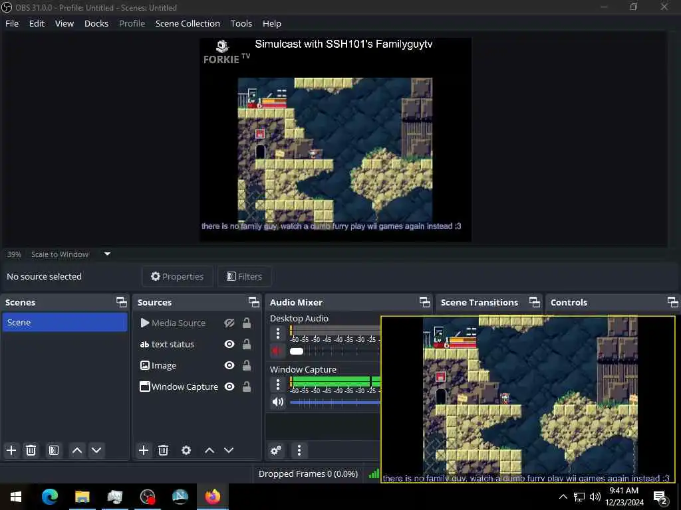Open the Scene Collection menu
Image resolution: width=681 pixels, height=510 pixels.
coord(188,23)
